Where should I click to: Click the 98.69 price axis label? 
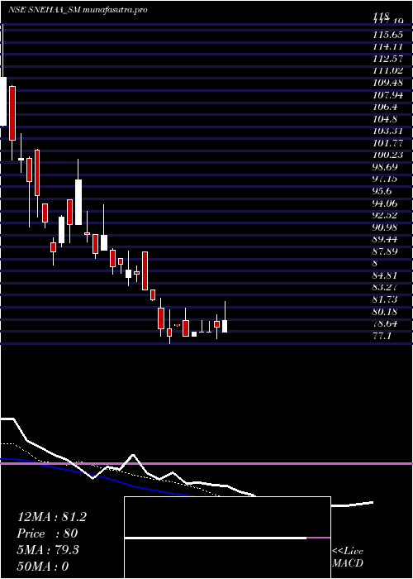point(385,167)
